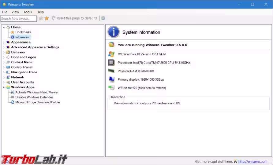
Task: Expand the Appearance tree node
Action: pyautogui.click(x=4, y=42)
